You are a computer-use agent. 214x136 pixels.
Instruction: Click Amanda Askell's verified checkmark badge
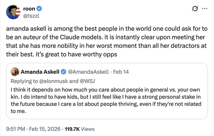coord(64,72)
